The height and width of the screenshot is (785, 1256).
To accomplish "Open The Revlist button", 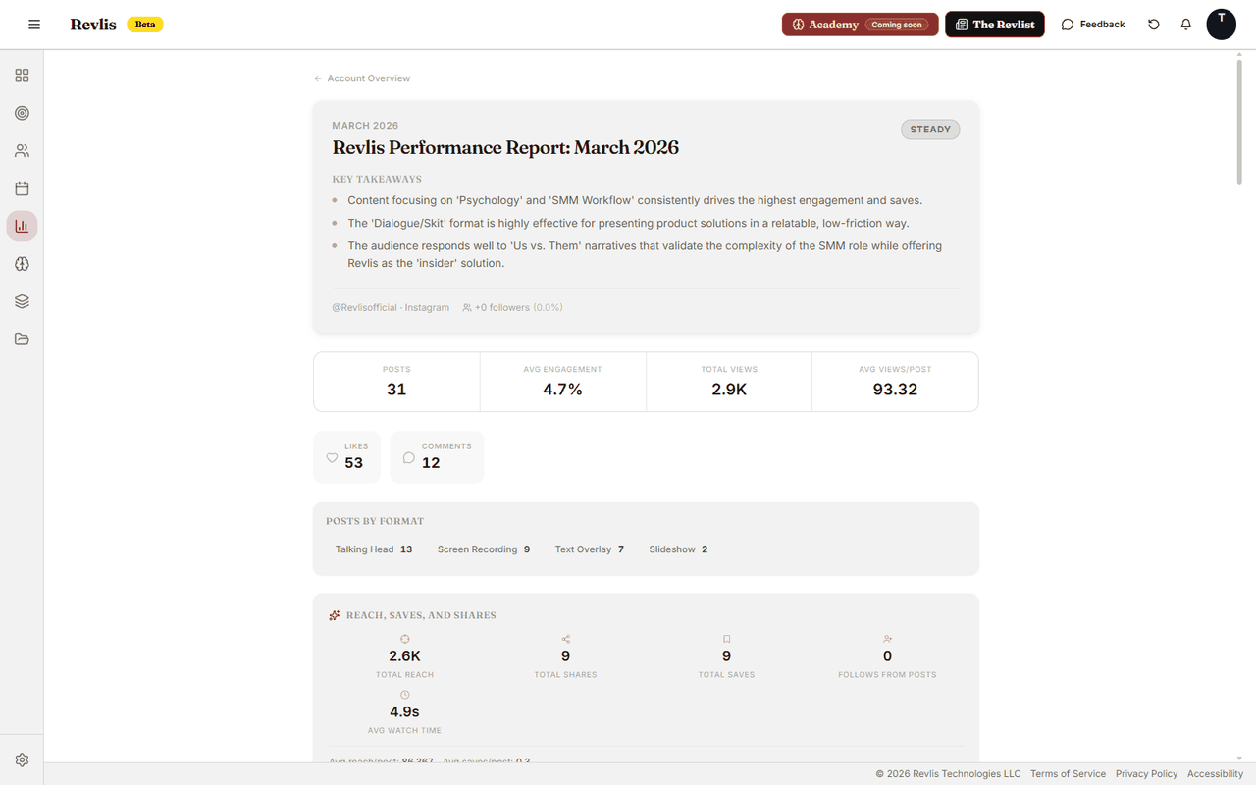I will pos(995,25).
